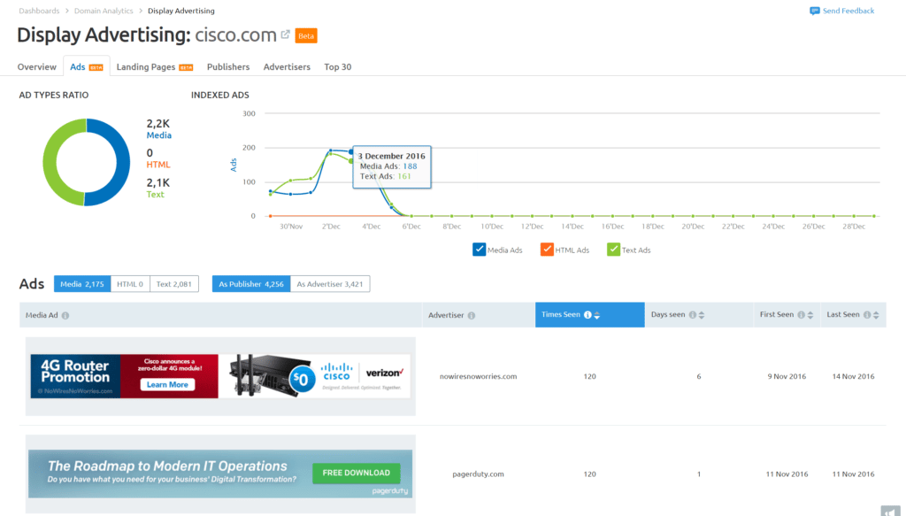The image size is (906, 516).
Task: Click info icon beside First Seen
Action: coord(801,315)
